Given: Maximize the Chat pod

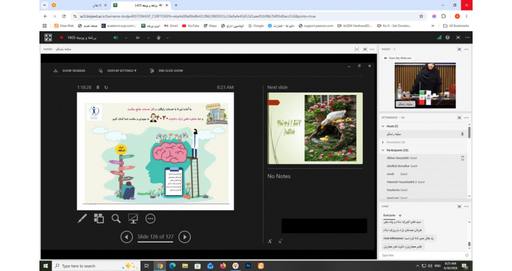Looking at the screenshot, I should tap(459, 207).
